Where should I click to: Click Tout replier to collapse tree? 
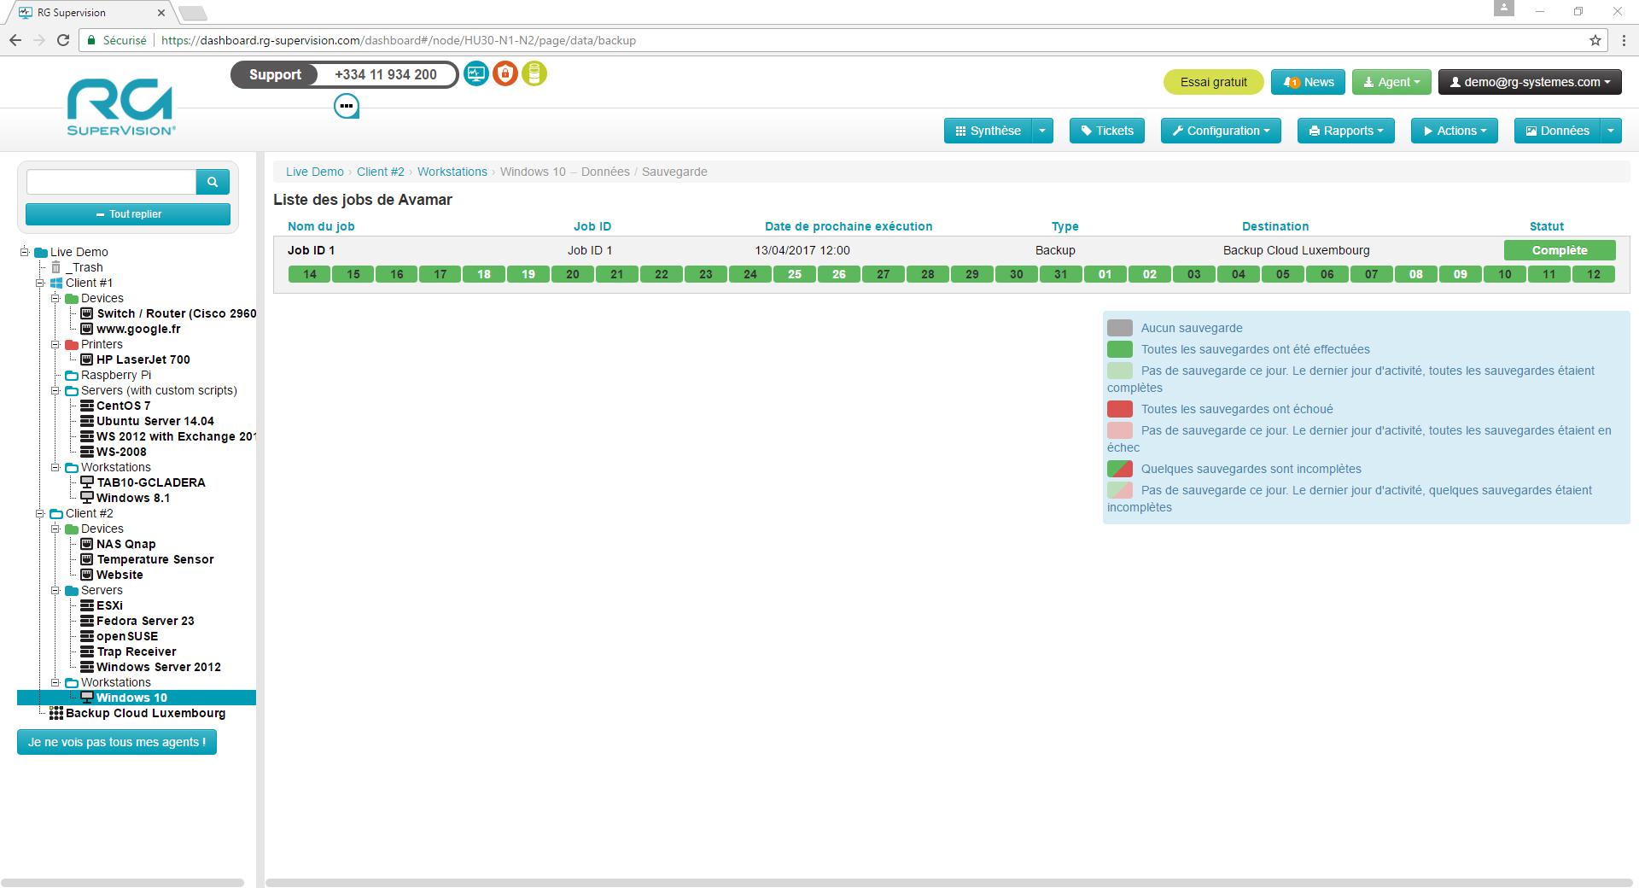tap(128, 214)
